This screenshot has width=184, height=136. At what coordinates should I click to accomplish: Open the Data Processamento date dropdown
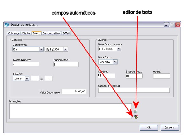pos(119,49)
